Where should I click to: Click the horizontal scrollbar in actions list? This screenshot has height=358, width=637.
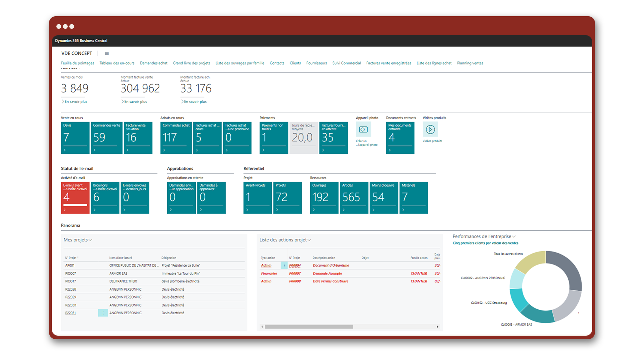[x=309, y=327]
